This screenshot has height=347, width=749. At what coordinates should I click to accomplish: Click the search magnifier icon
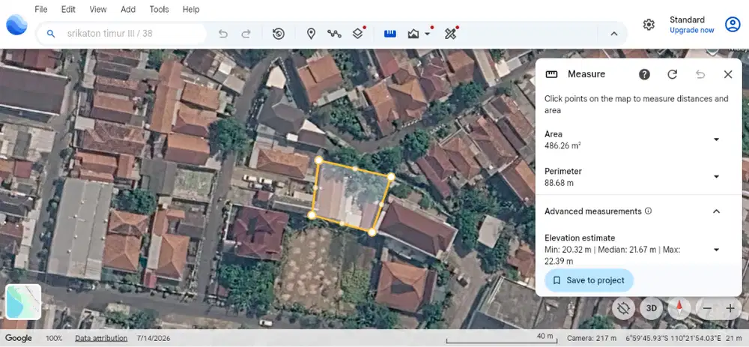[51, 34]
